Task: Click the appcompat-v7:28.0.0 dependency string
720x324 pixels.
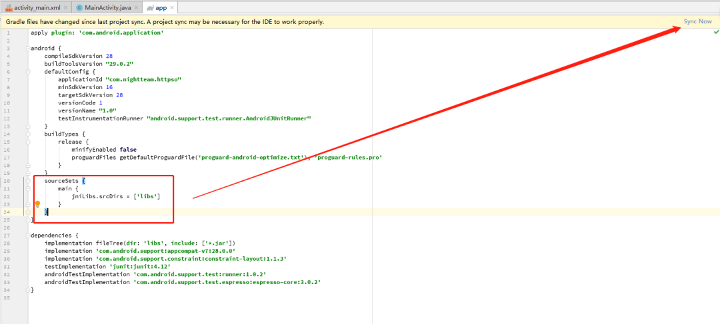Action: coord(166,251)
